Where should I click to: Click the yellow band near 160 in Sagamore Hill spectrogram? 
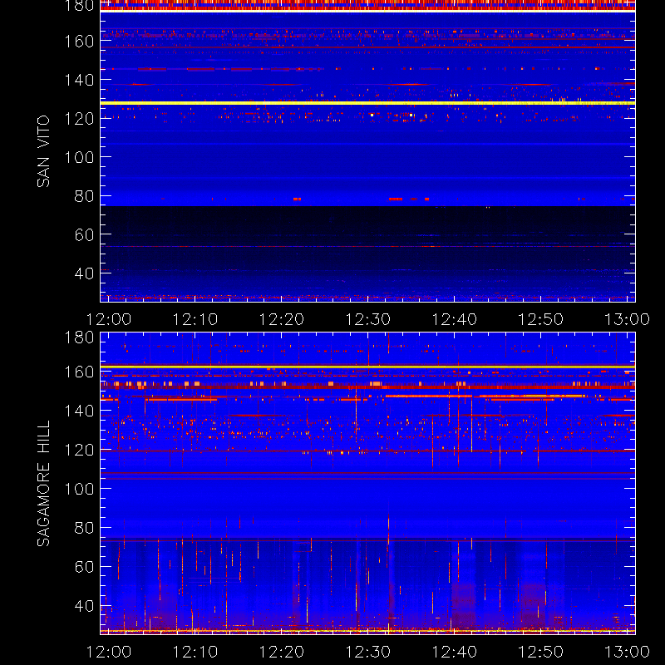point(367,367)
